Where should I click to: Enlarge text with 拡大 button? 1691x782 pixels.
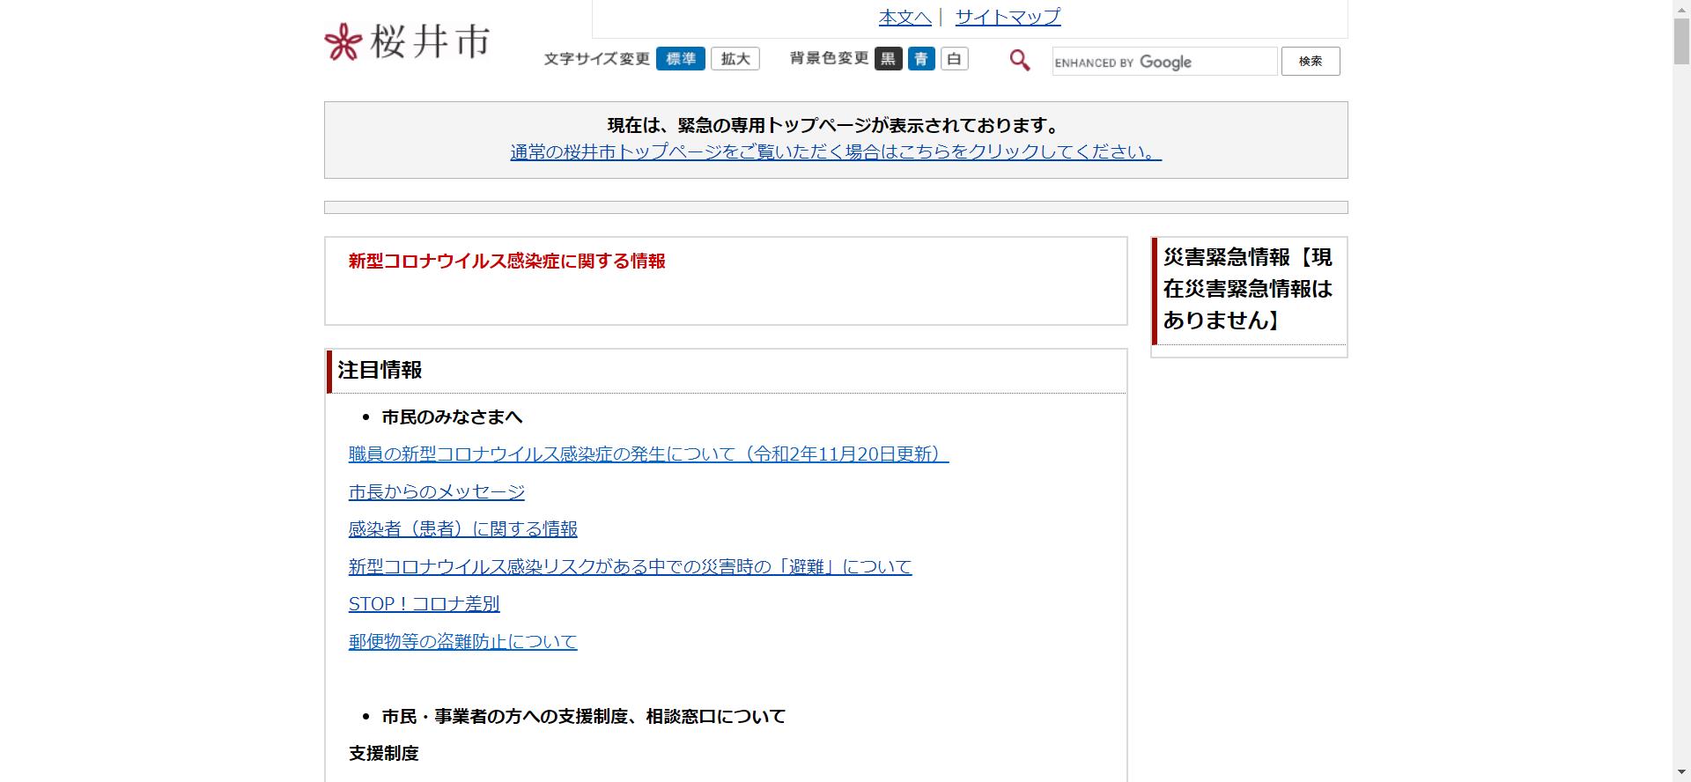point(735,59)
